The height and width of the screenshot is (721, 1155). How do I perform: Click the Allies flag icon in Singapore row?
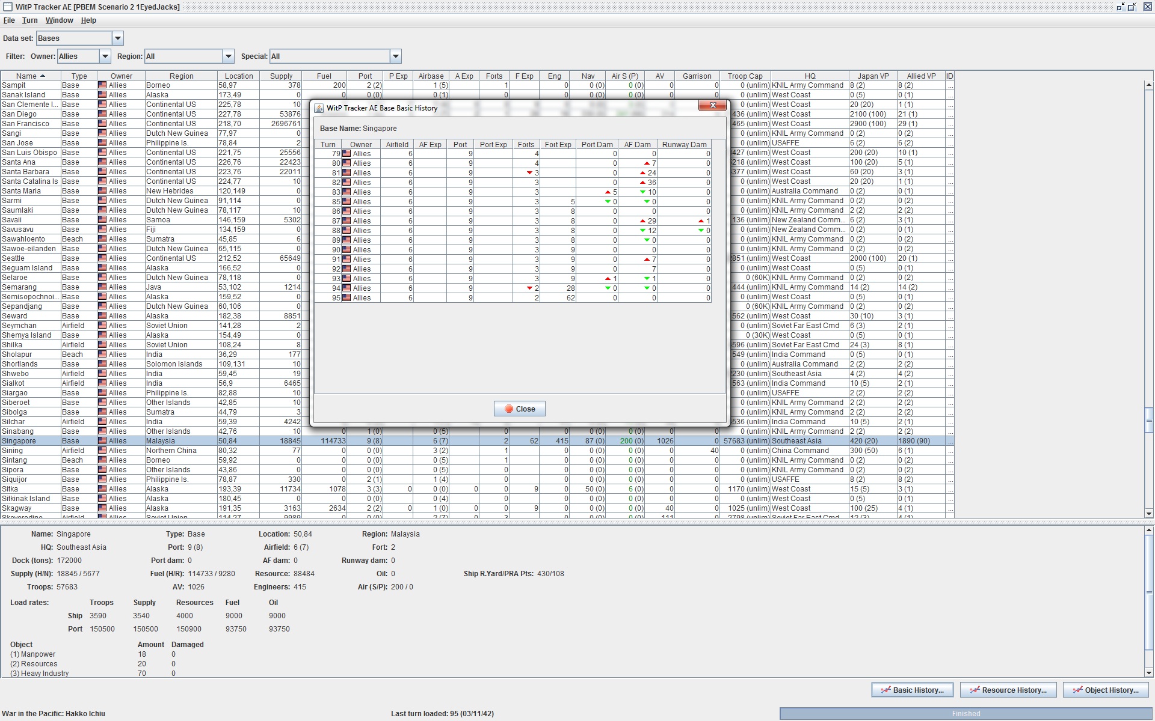click(102, 441)
